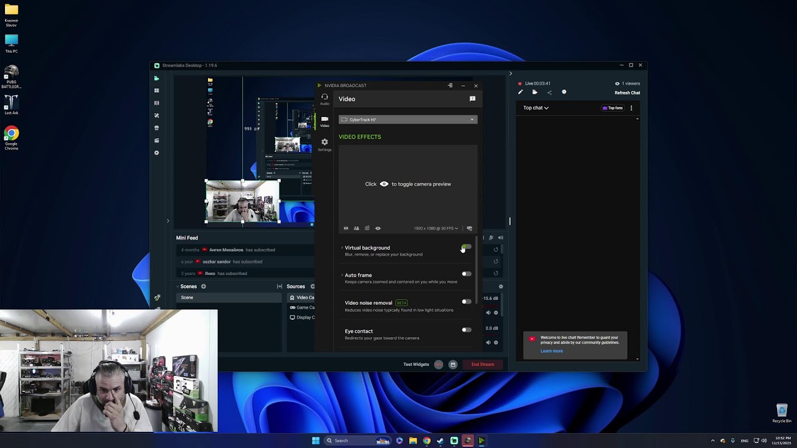Expand the Virtual background effect options
This screenshot has width=797, height=448.
342,248
